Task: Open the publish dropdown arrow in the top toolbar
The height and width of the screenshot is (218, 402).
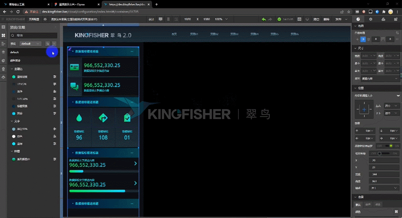Action: (x=346, y=19)
